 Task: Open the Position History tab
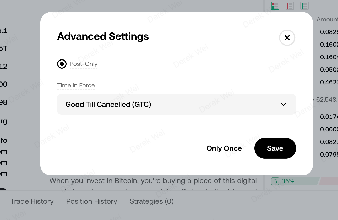[92, 201]
